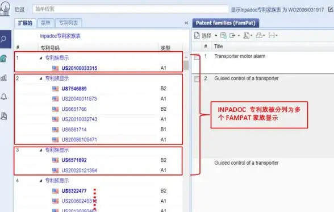Click the save list toolbar icon
The height and width of the screenshot is (212, 334).
(x=223, y=35)
